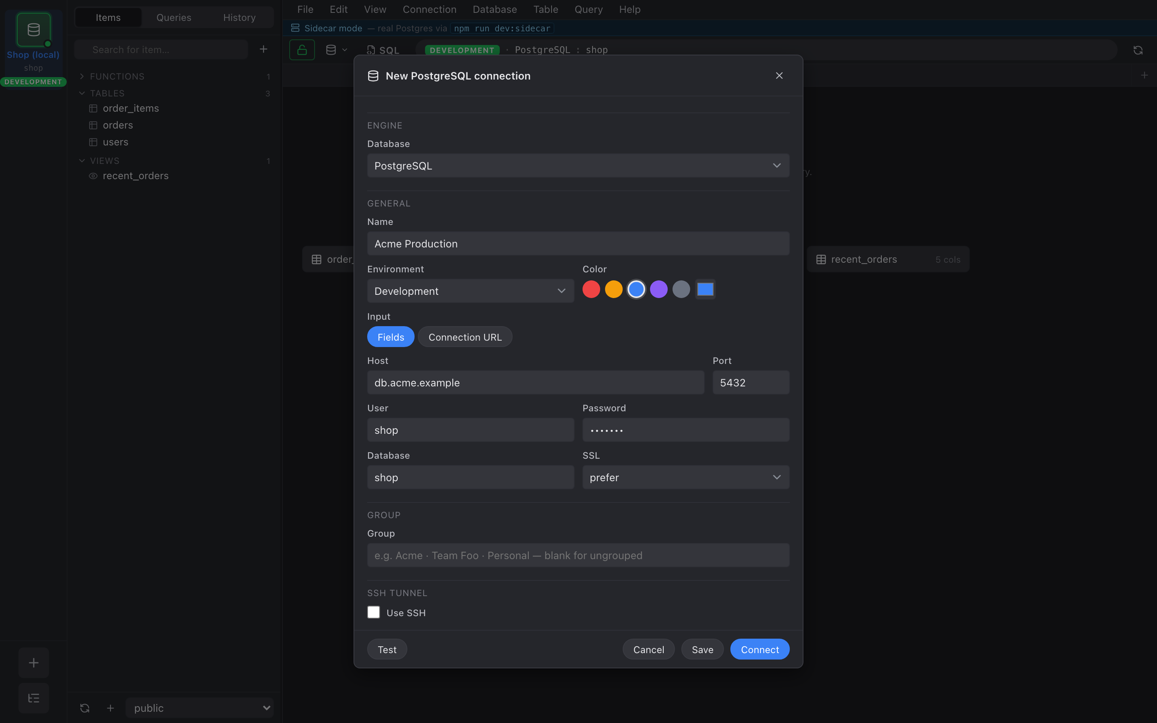Close the New PostgreSQL connection dialog
This screenshot has height=723, width=1157.
tap(779, 76)
